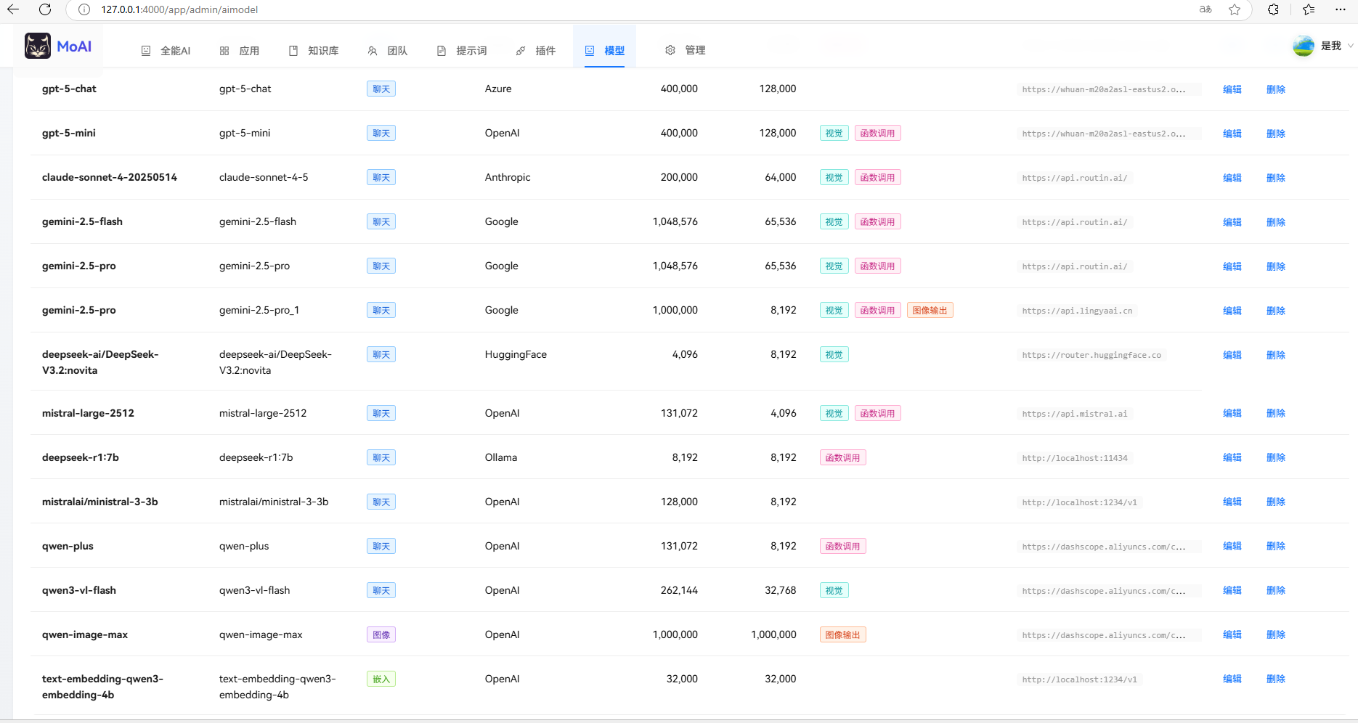Image resolution: width=1358 pixels, height=723 pixels.
Task: Switch to the 知识库 tab
Action: pos(314,51)
